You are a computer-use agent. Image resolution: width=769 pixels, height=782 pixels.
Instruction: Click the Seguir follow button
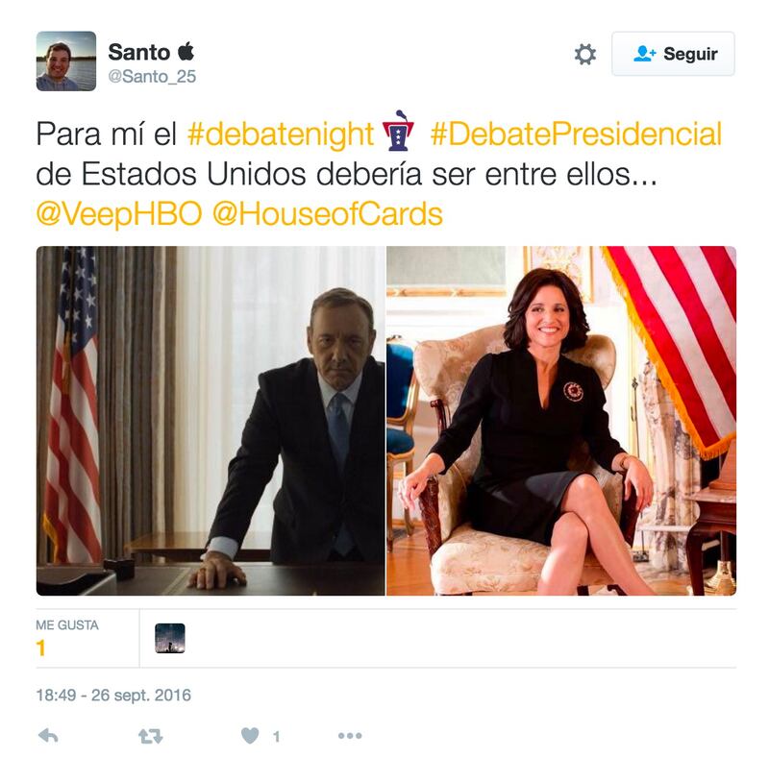click(x=673, y=54)
